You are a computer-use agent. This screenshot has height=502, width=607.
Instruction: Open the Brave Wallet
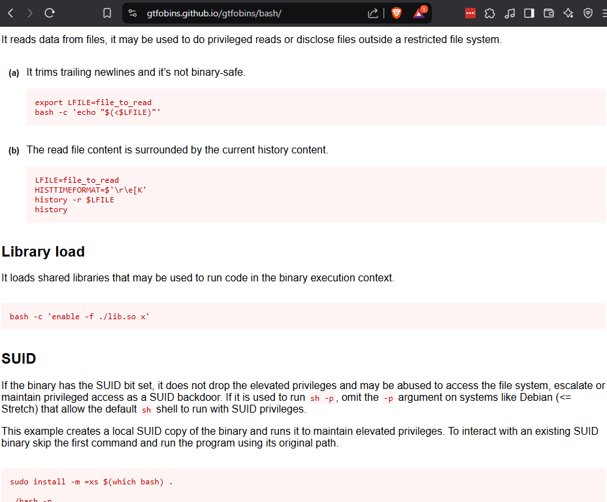coord(549,12)
